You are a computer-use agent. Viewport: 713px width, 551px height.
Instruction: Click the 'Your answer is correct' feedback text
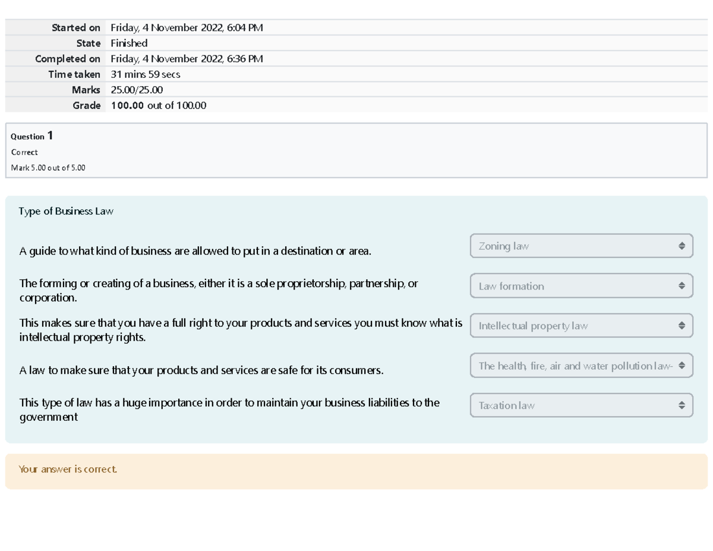pyautogui.click(x=68, y=470)
